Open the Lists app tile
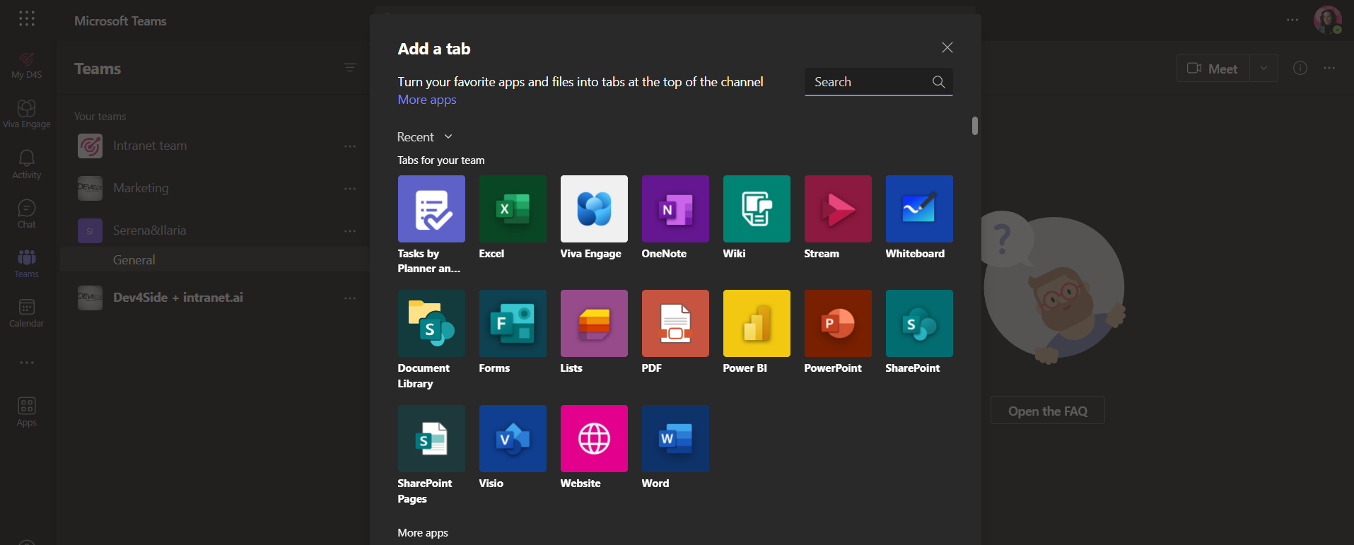The width and height of the screenshot is (1354, 545). tap(594, 324)
